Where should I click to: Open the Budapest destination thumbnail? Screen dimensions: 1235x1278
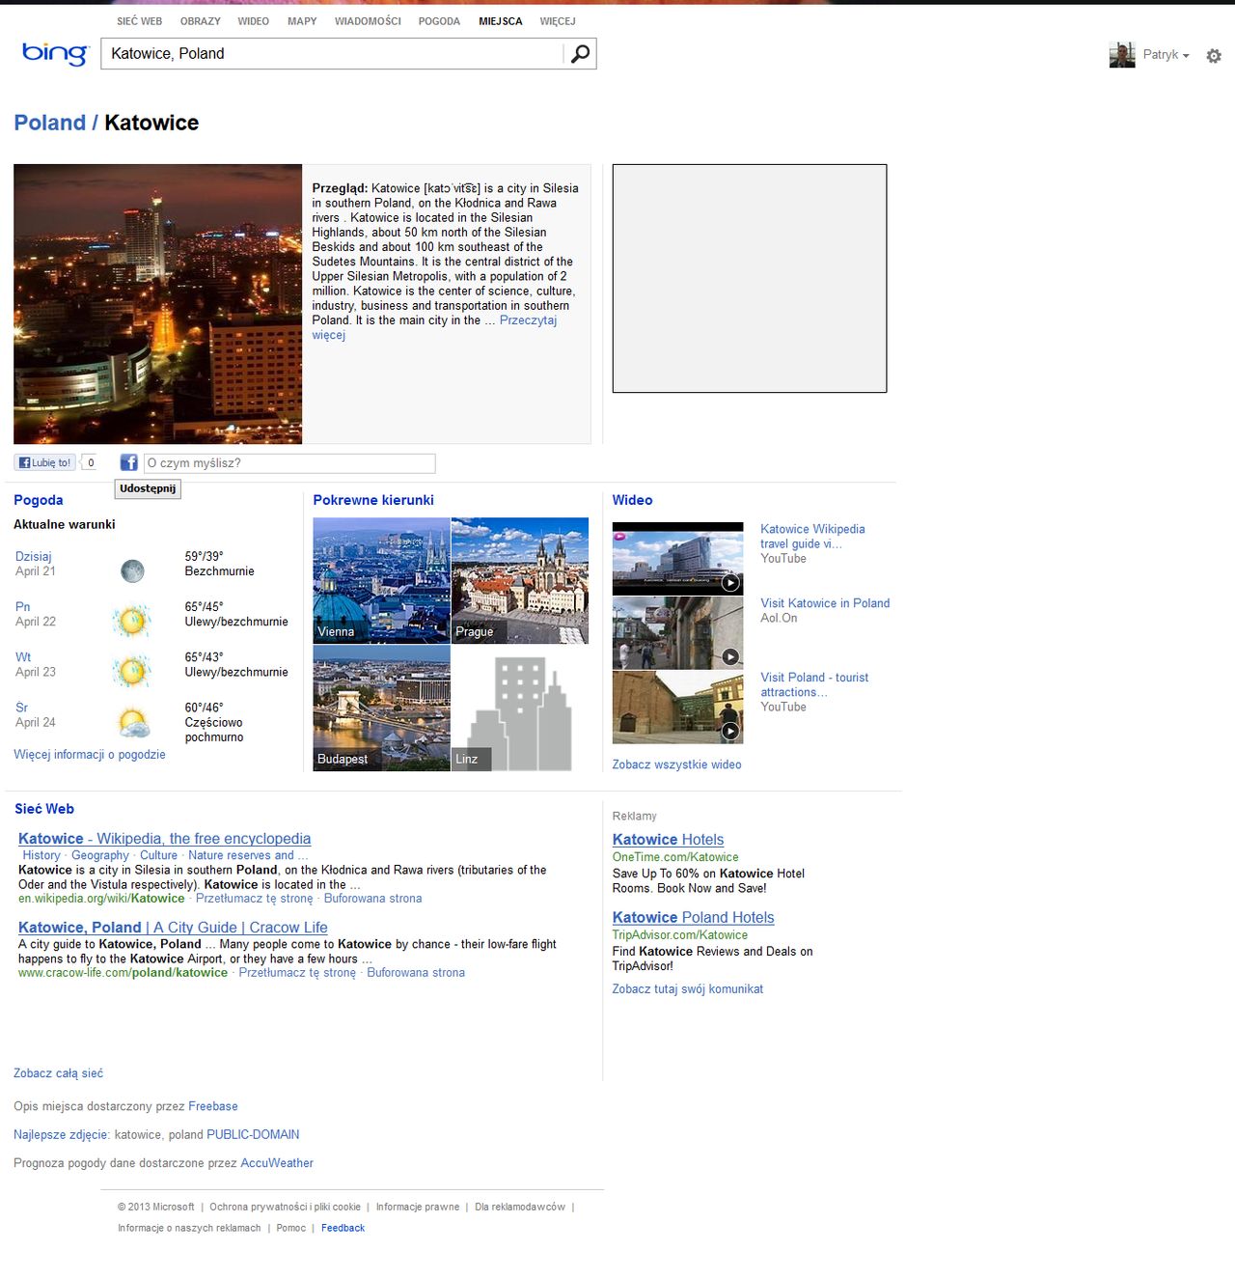click(x=381, y=708)
